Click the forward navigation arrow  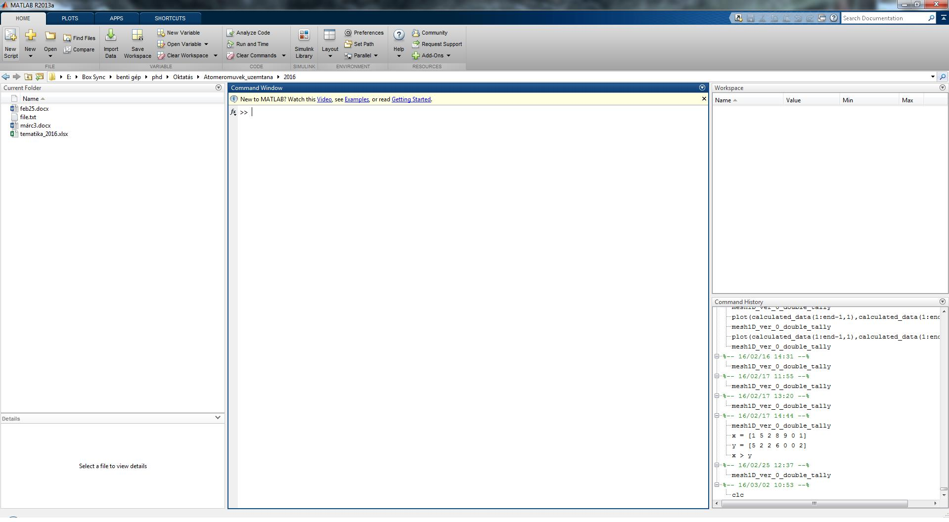click(16, 77)
